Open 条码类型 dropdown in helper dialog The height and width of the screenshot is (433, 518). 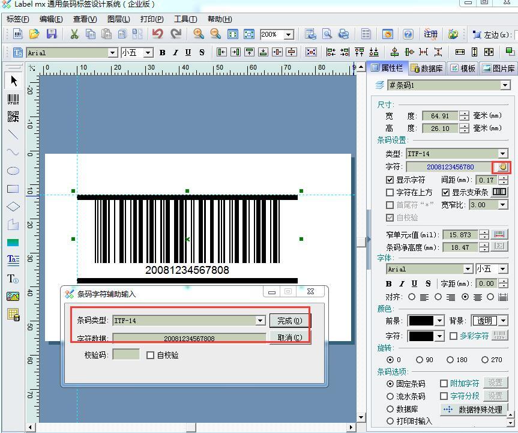coord(261,321)
